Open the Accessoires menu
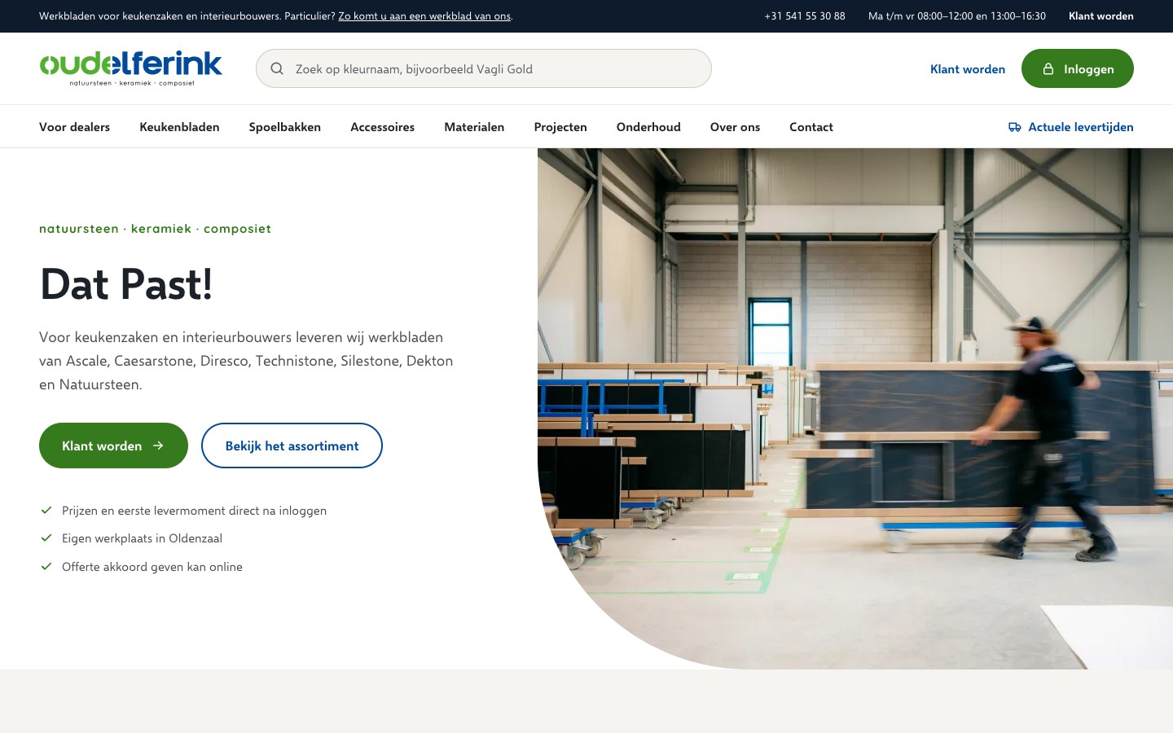This screenshot has height=733, width=1173. pyautogui.click(x=382, y=127)
